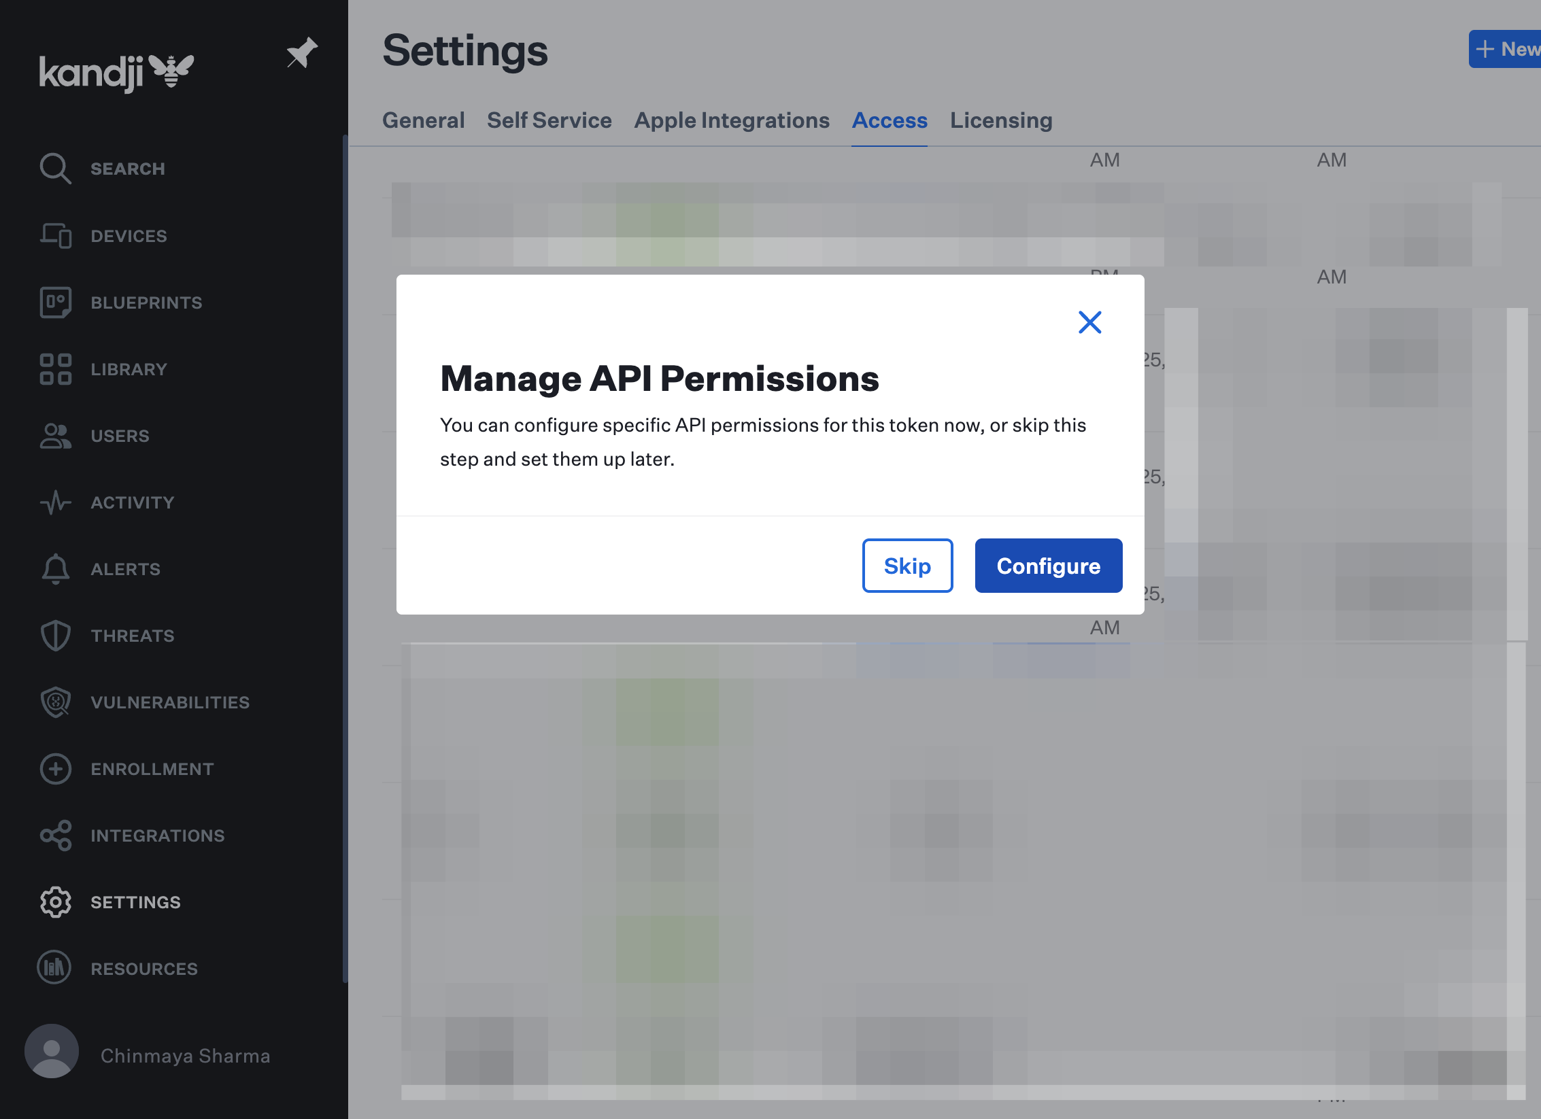Screen dimensions: 1541x1119
Task: Open Vulnerabilities shield icon
Action: 55,702
